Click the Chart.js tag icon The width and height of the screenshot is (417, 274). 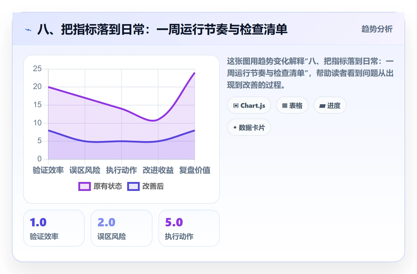click(x=236, y=106)
